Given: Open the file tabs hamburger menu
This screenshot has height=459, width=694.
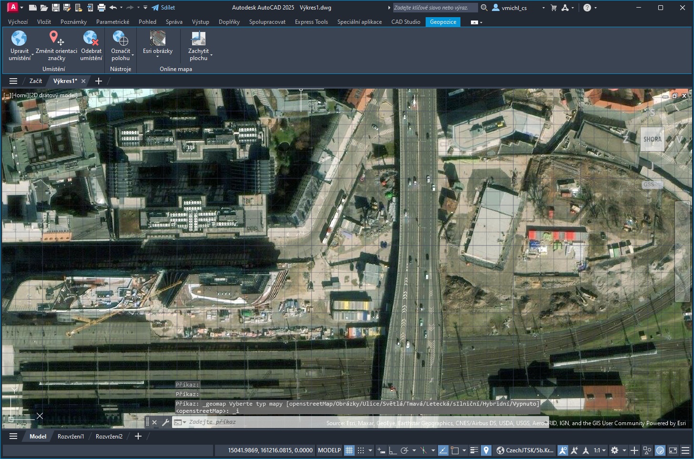Looking at the screenshot, I should pos(13,81).
